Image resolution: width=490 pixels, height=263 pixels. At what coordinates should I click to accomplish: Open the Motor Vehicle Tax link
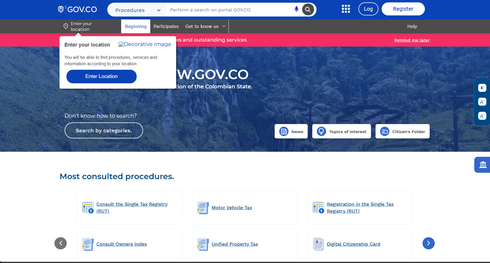(x=232, y=208)
